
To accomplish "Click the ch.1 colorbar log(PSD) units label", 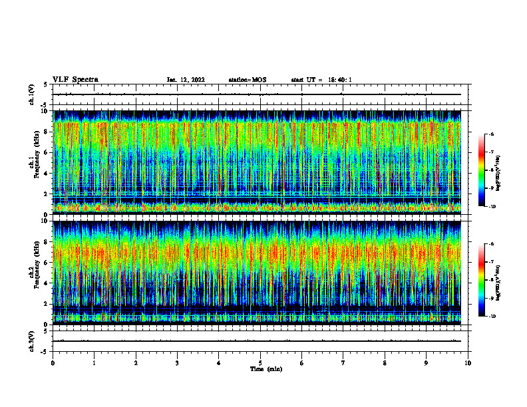I will point(498,174).
